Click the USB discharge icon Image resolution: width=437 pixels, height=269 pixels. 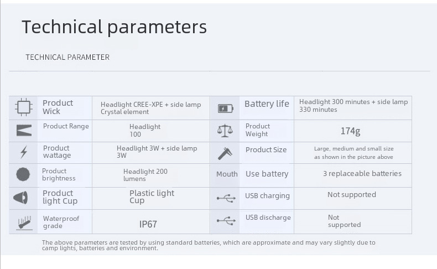[226, 221]
